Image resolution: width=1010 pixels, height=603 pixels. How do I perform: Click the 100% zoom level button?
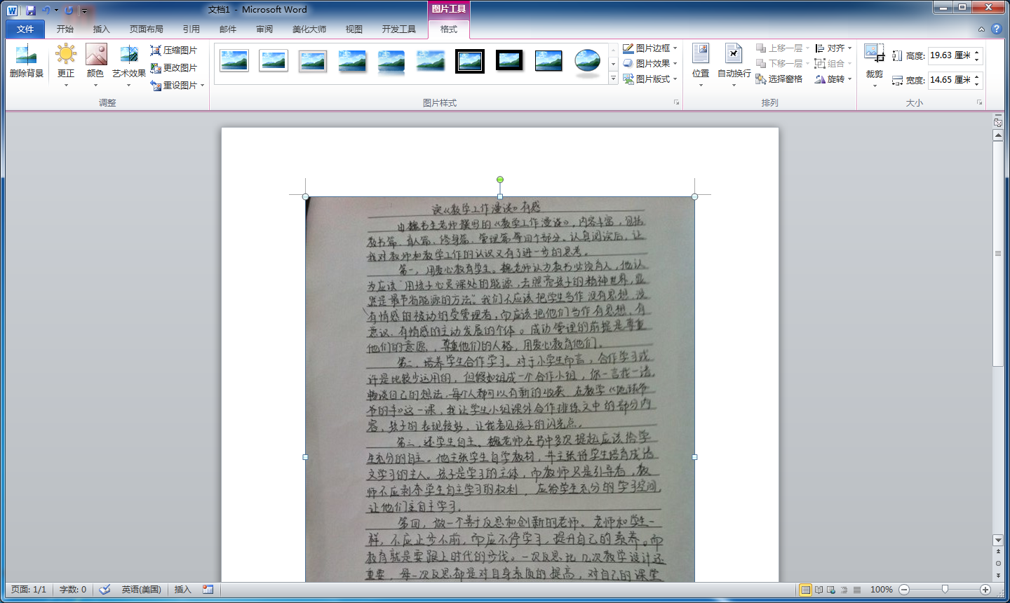click(882, 590)
